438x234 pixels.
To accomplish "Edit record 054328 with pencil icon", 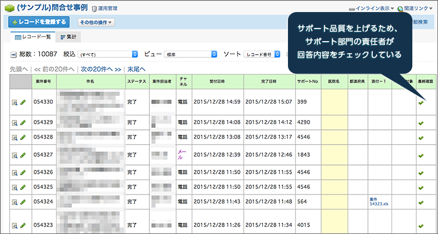I will 23,137.
